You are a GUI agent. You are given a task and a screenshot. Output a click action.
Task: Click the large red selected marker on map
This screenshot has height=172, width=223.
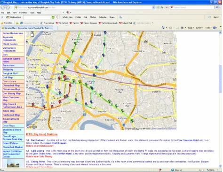pyautogui.click(x=64, y=77)
